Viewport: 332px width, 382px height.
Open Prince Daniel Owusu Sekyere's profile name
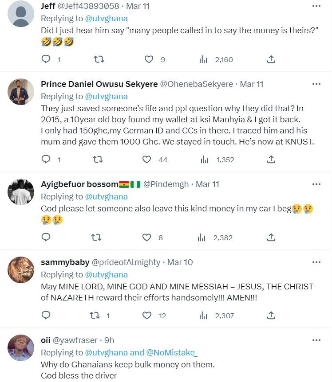99,84
